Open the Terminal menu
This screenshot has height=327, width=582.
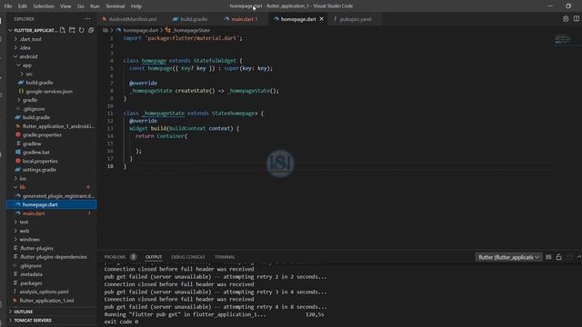(115, 6)
